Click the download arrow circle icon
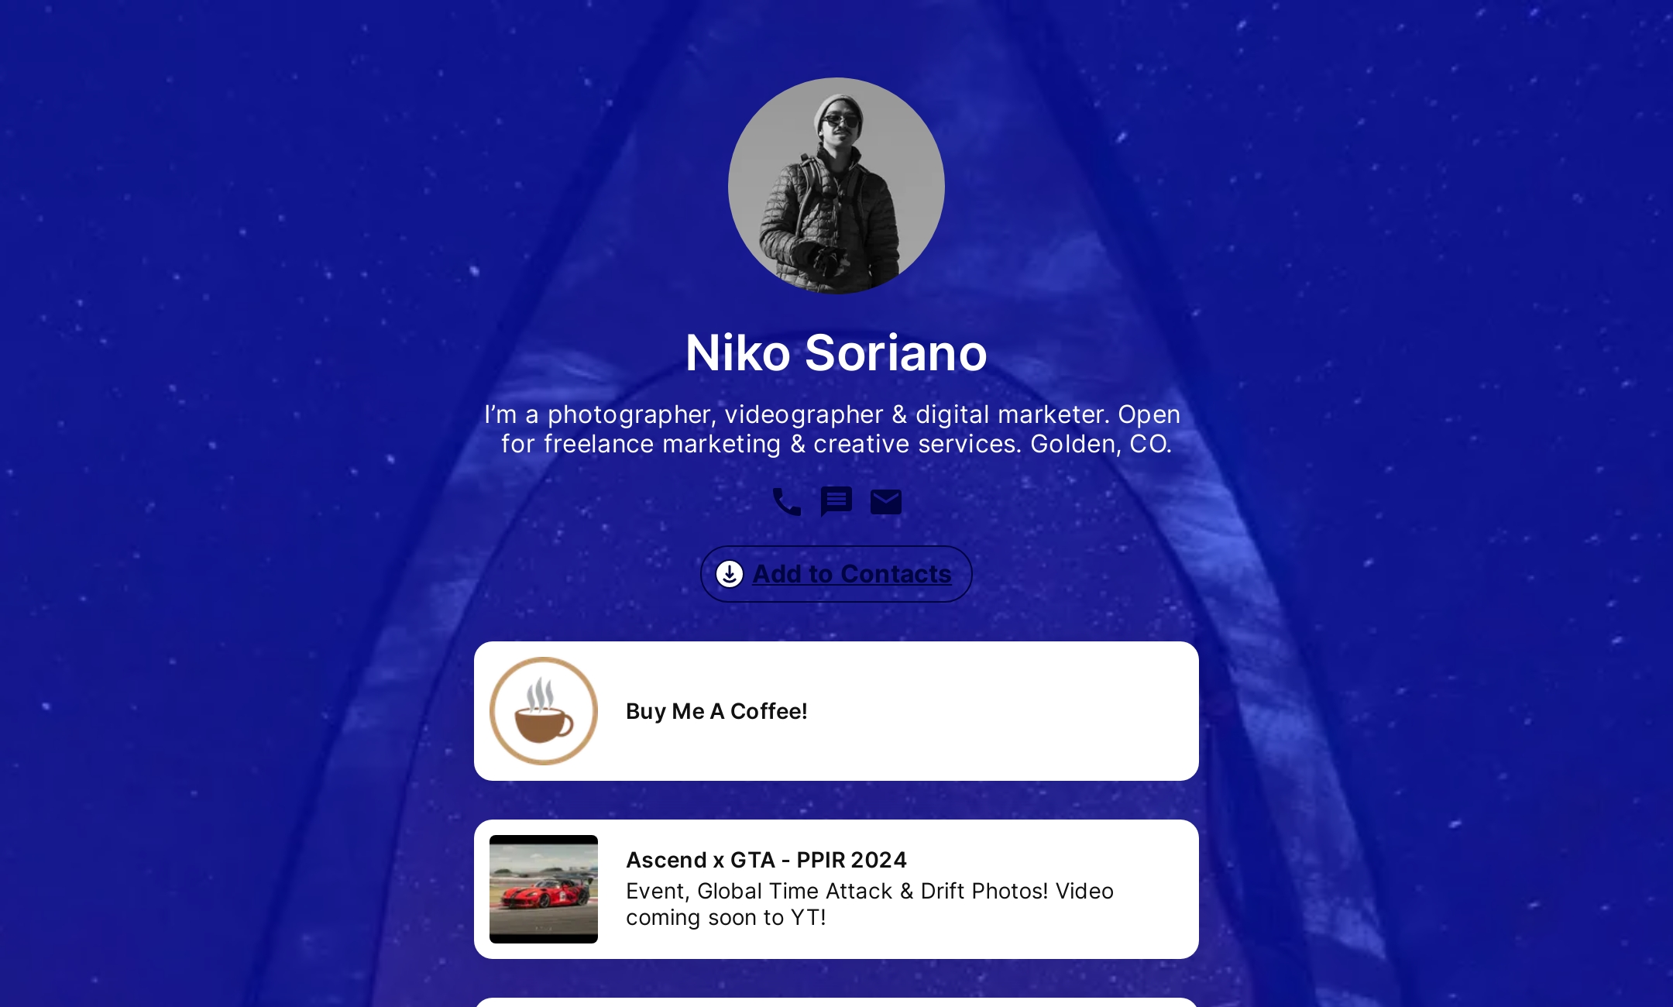The image size is (1673, 1007). 730,574
